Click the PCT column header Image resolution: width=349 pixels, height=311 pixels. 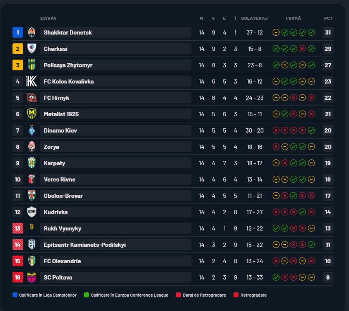pos(328,18)
